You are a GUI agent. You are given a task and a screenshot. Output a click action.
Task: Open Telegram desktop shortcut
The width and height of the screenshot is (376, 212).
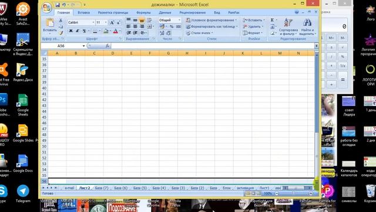(23, 194)
